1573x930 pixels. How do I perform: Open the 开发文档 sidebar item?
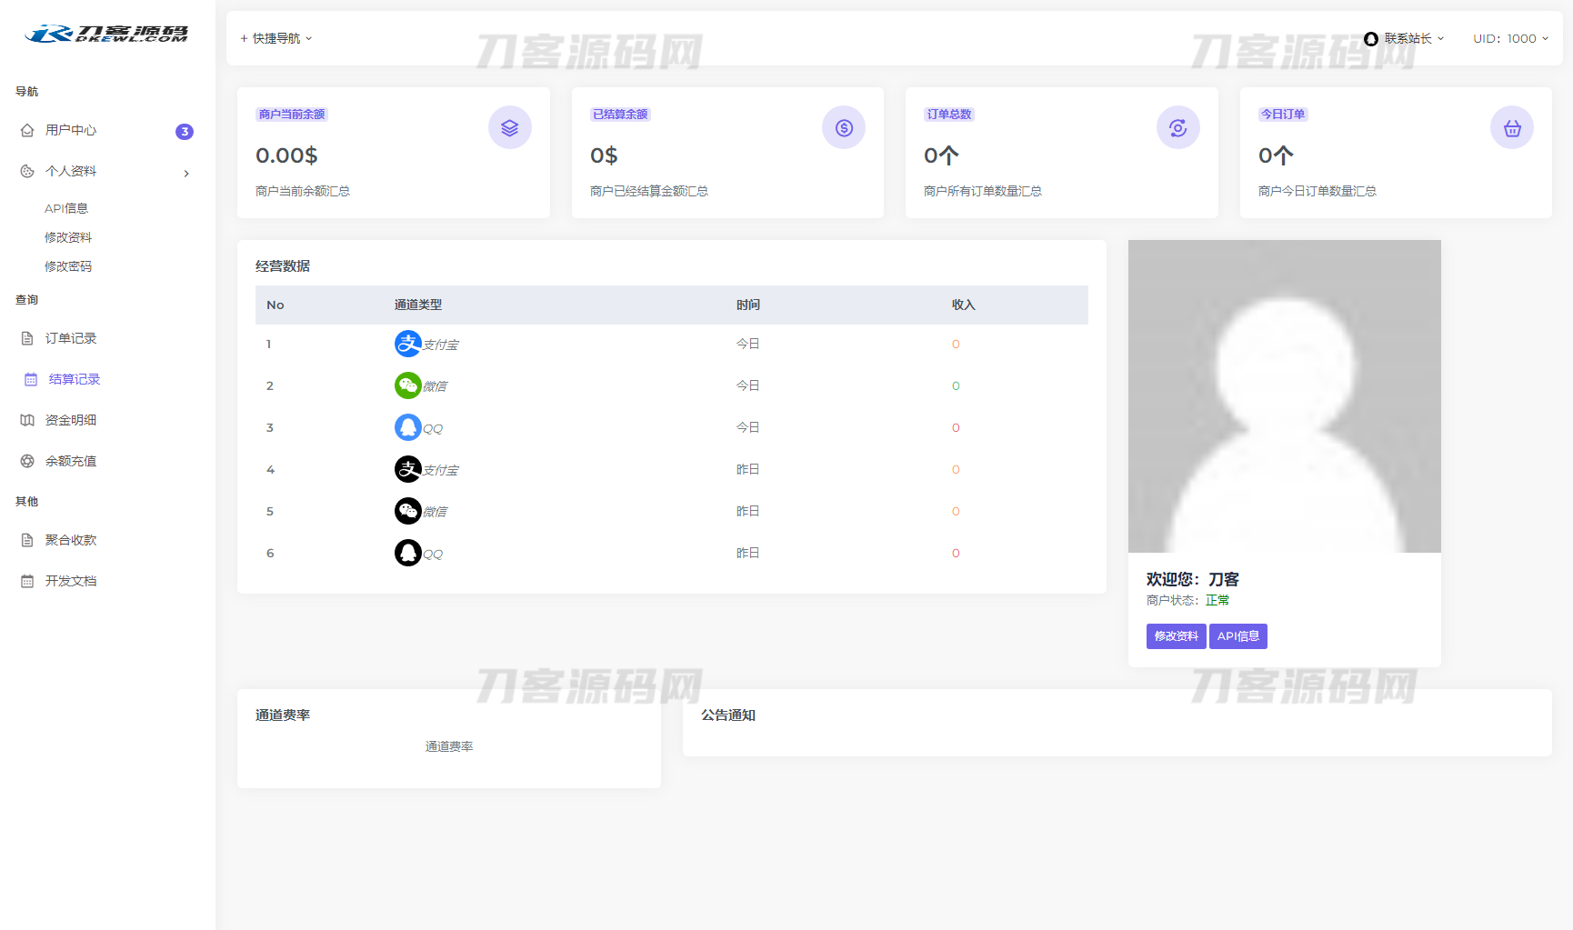pyautogui.click(x=71, y=581)
